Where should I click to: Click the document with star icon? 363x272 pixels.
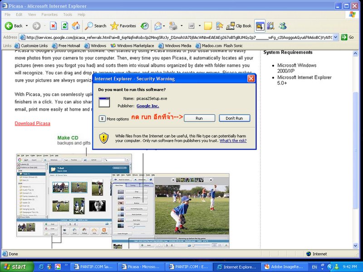coord(219,26)
